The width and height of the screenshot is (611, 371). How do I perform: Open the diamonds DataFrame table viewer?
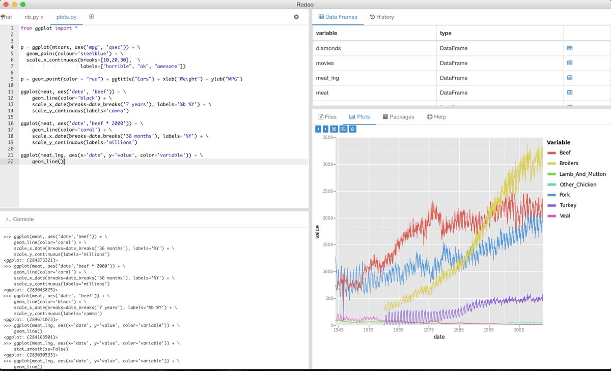(570, 48)
